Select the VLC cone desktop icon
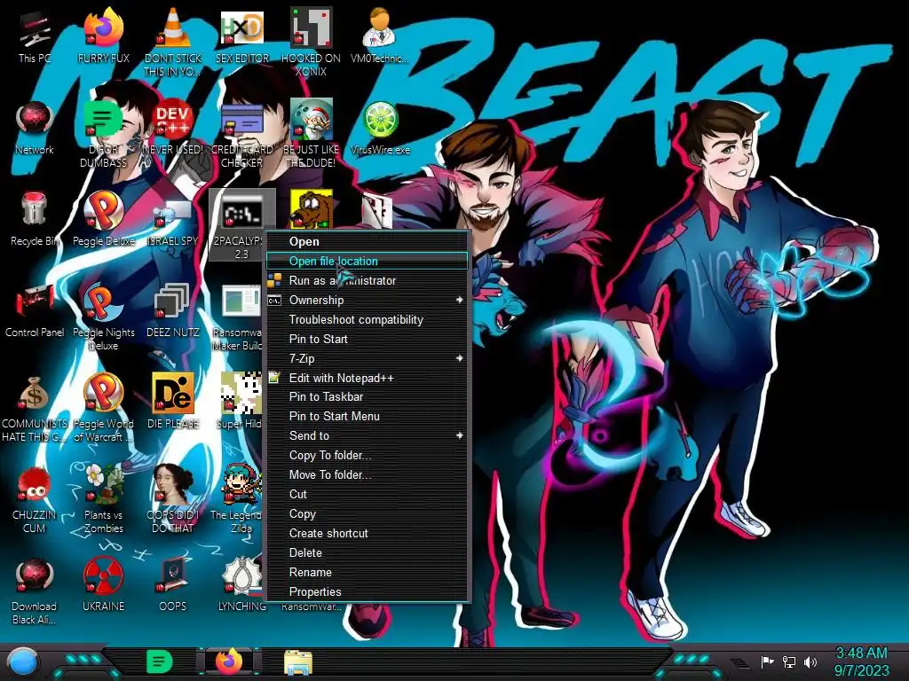Screen dimensions: 909x681 point(173,43)
